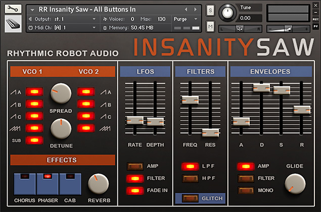Select next preset with right arrow
The image size is (321, 212).
[195, 10]
